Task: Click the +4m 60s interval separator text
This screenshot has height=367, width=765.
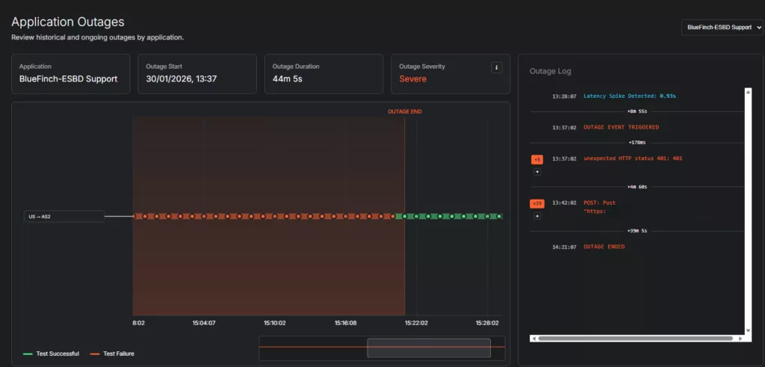Action: click(x=637, y=186)
